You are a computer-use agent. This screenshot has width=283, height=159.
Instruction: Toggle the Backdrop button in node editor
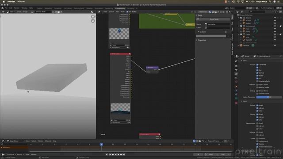[x=203, y=12]
